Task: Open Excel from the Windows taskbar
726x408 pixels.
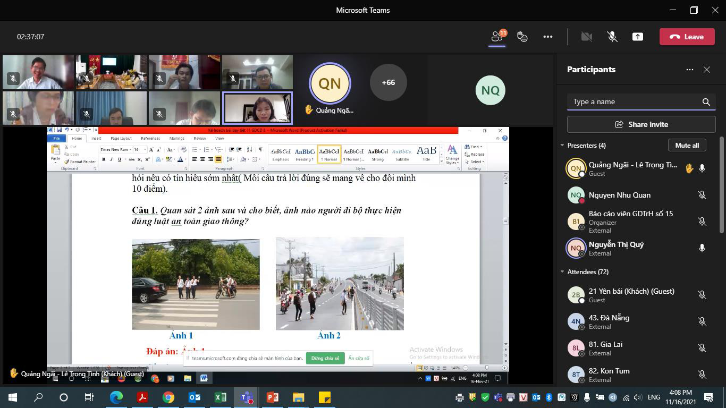Action: 221,397
